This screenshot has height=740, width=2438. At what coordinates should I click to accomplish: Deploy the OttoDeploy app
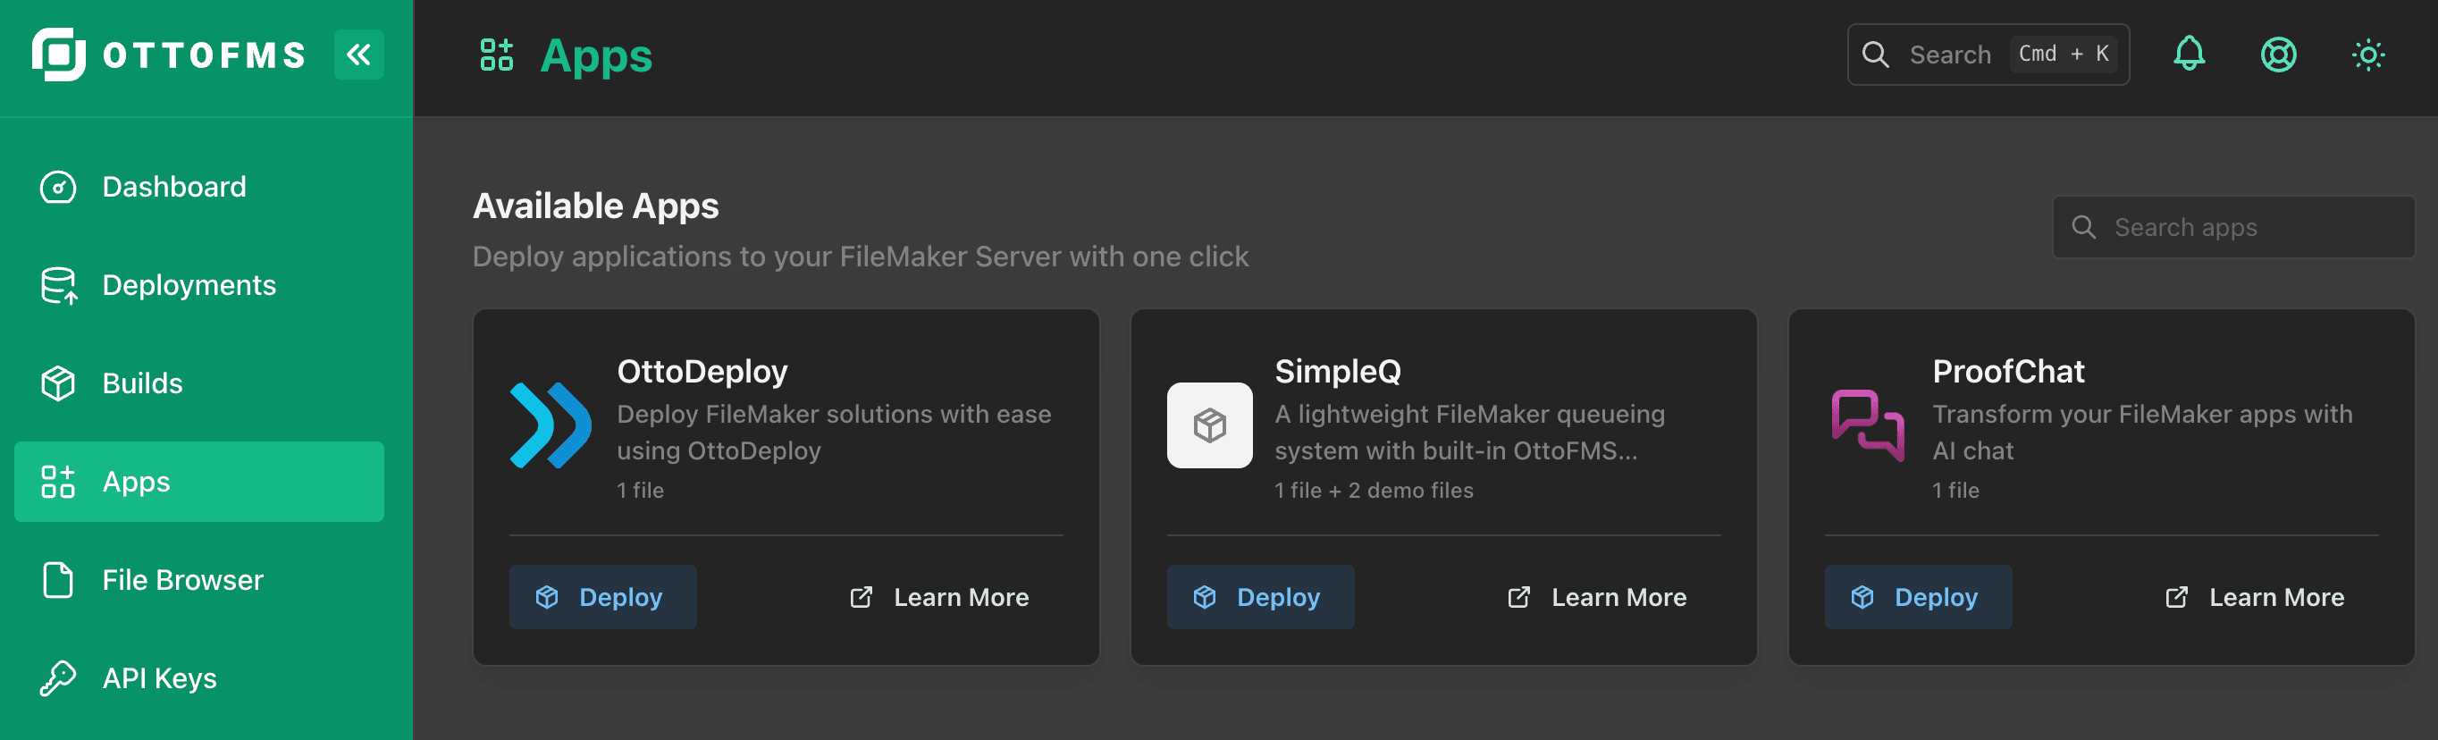click(603, 597)
